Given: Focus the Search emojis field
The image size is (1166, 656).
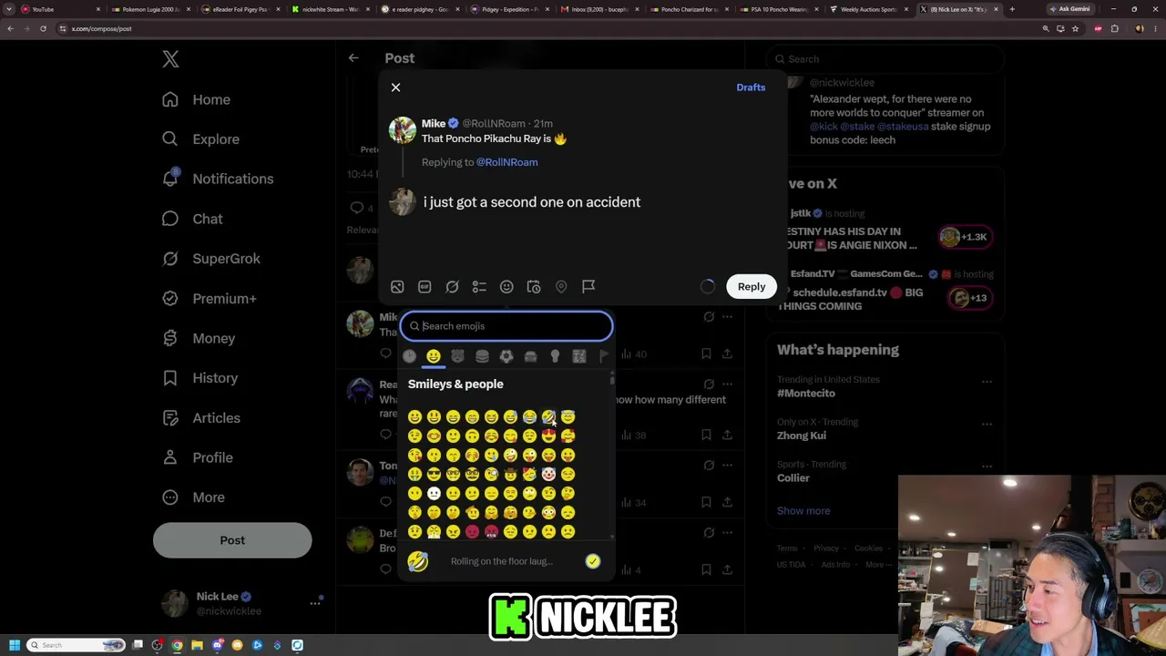Looking at the screenshot, I should coord(506,326).
